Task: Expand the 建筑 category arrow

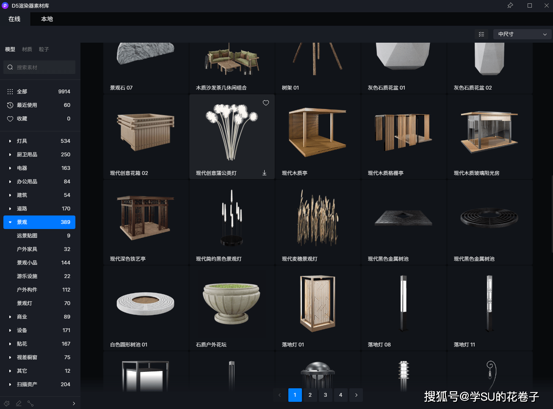Action: [10, 195]
